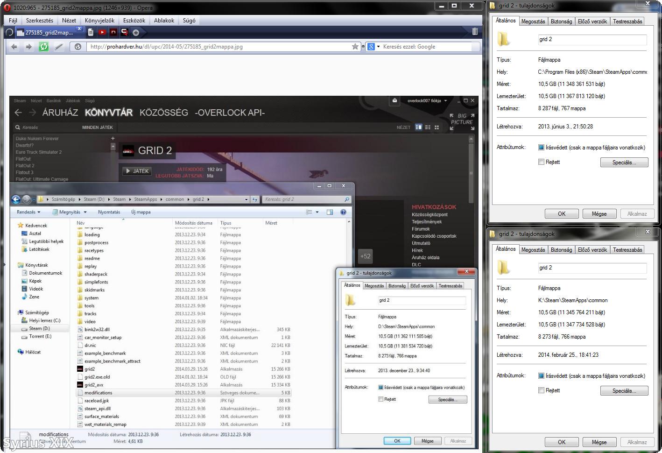Open the Könyvjelzők menu

pyautogui.click(x=99, y=21)
